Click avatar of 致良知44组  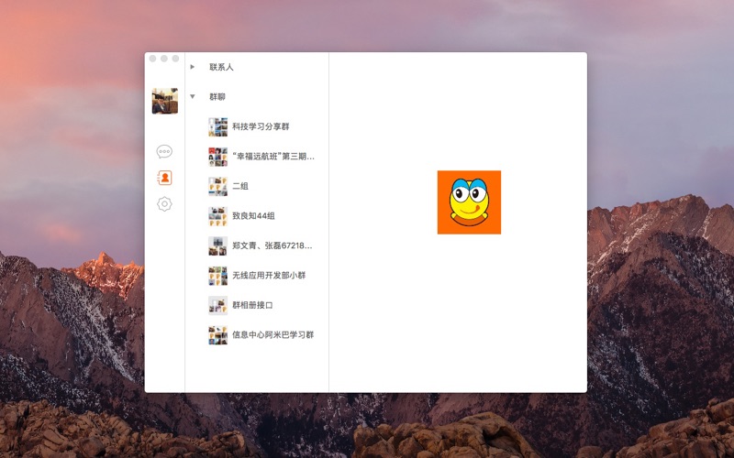click(x=217, y=216)
